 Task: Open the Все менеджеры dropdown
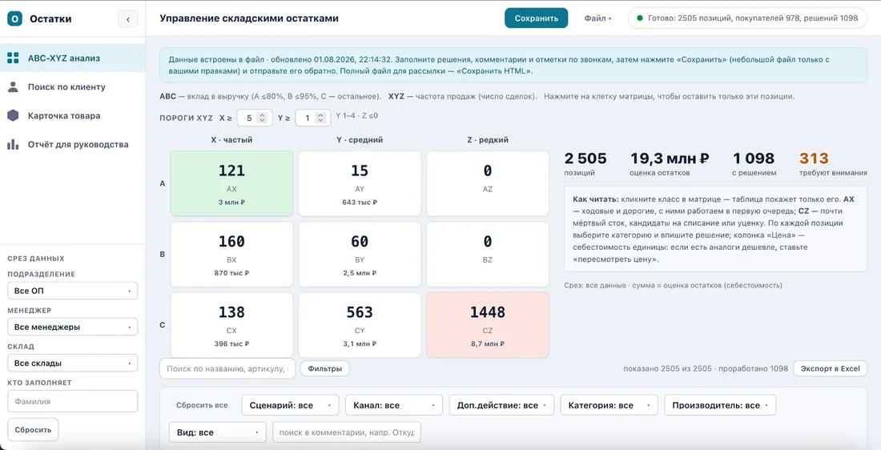[72, 327]
